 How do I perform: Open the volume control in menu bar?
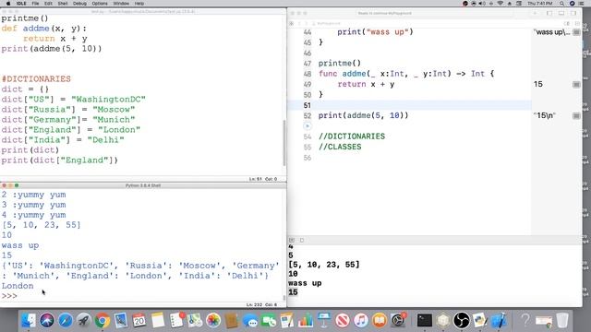pyautogui.click(x=482, y=4)
